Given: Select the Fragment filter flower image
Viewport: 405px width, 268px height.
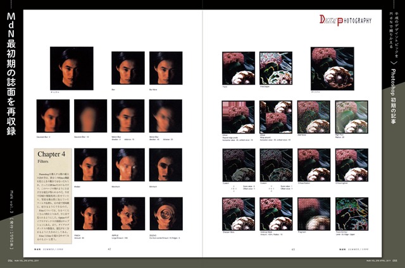Looking at the screenshot, I should (314, 214).
